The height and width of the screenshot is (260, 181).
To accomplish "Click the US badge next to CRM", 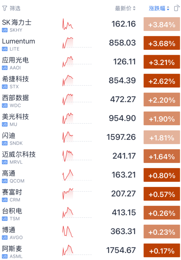I will coord(5,200).
